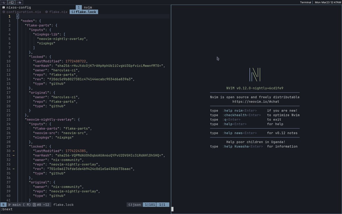The image size is (342, 214).
Task: Open the flake.nix buffer tab
Action: (x=56, y=12)
